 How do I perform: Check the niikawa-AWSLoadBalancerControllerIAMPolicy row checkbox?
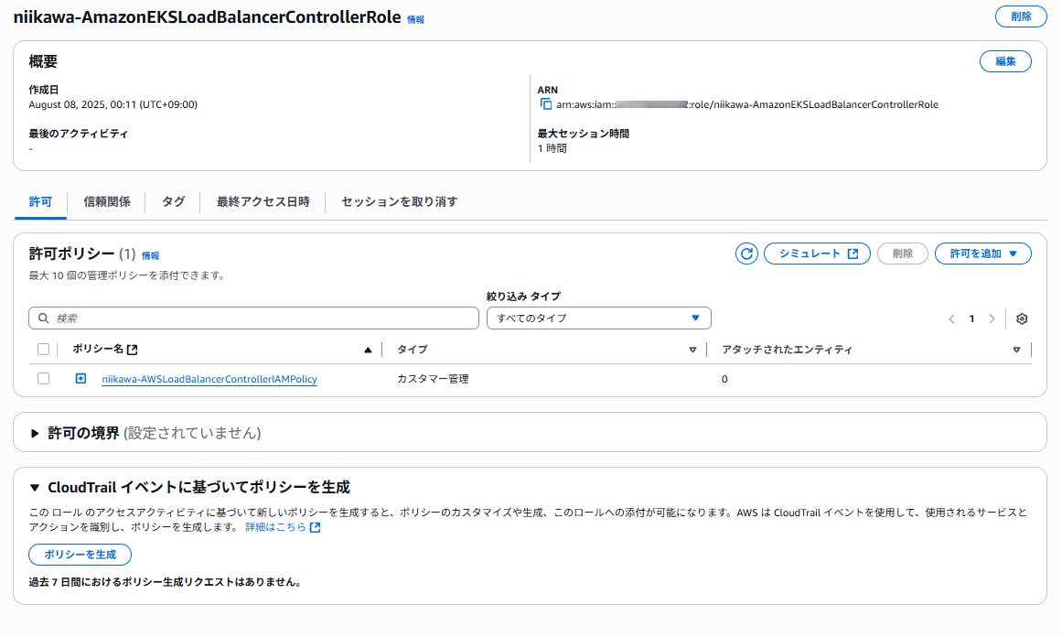43,378
